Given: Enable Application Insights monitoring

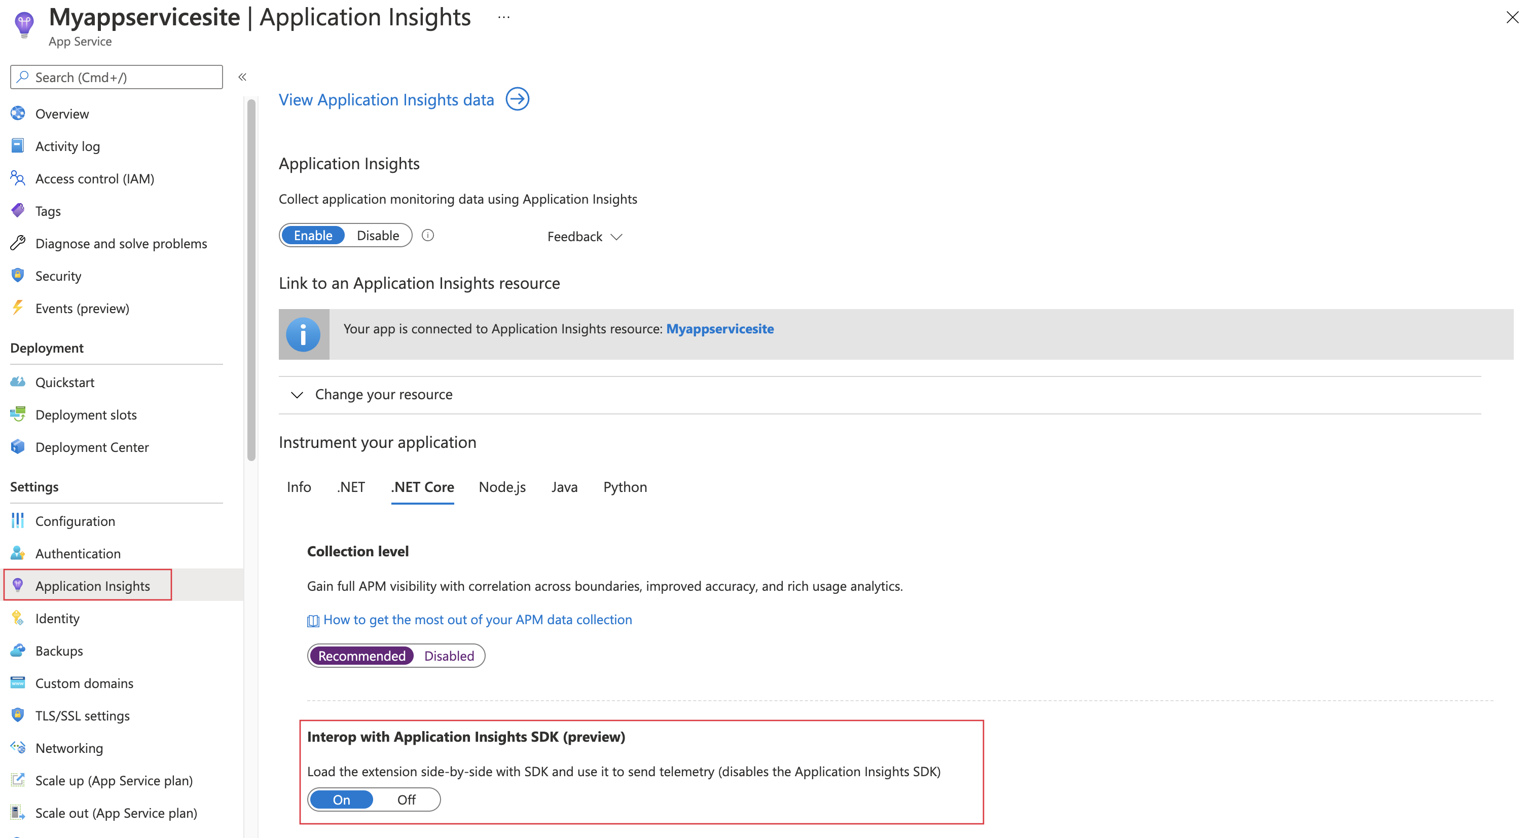Looking at the screenshot, I should click(312, 235).
